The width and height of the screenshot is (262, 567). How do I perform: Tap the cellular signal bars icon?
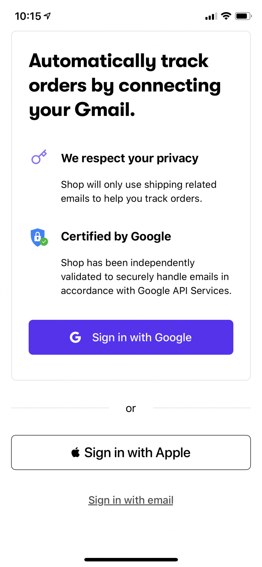(211, 16)
